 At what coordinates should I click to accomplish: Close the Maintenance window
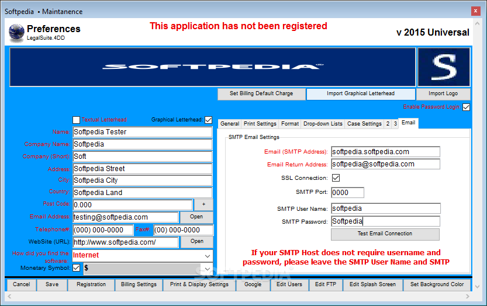475,11
